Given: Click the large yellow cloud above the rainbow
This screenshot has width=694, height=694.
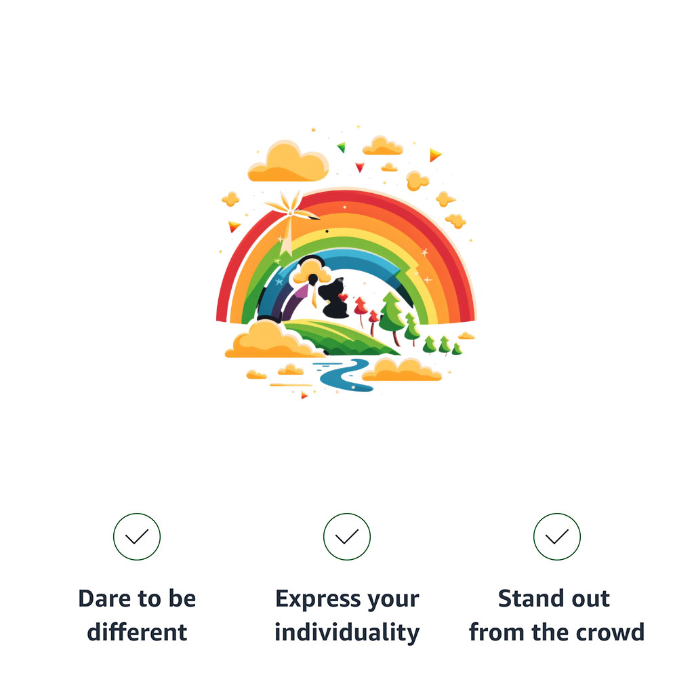Looking at the screenshot, I should coord(287,163).
